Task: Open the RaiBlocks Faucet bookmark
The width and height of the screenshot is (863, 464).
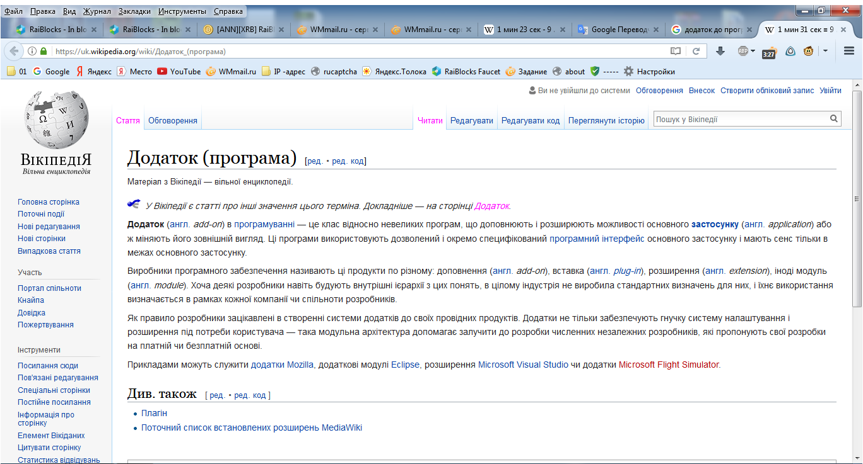Action: (x=466, y=71)
